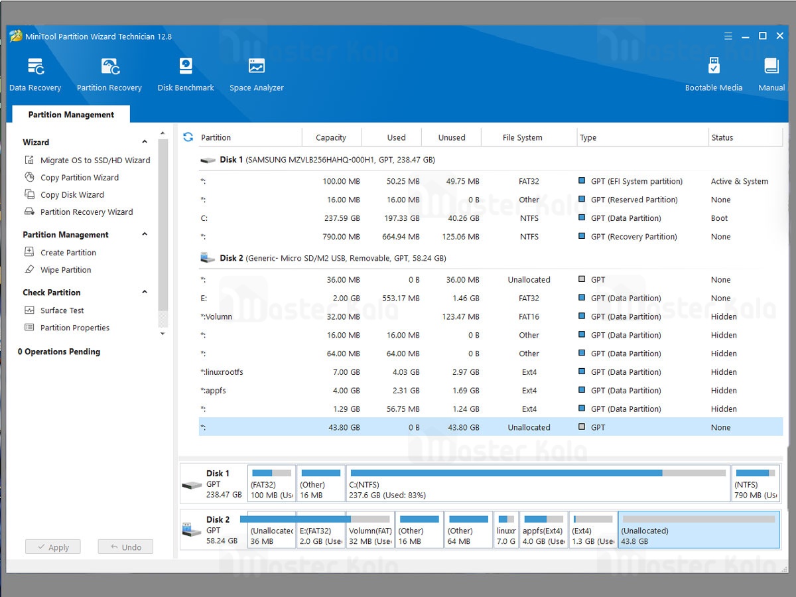The width and height of the screenshot is (796, 597).
Task: Sort by the File System column header
Action: tap(529, 137)
